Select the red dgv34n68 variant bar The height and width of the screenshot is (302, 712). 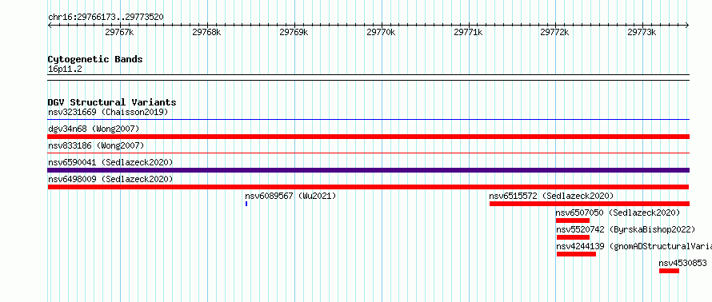pos(369,137)
